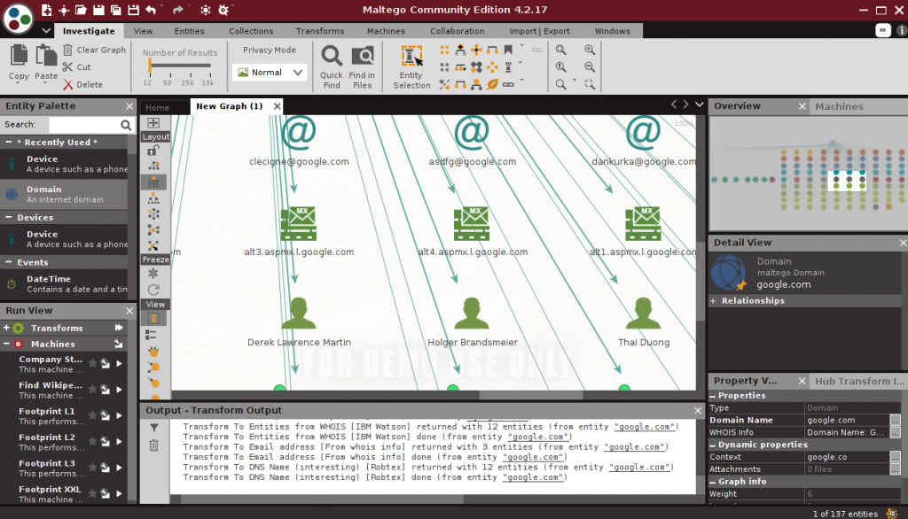
Task: Click the Zoom Selection dashed magnifier
Action: [x=590, y=84]
